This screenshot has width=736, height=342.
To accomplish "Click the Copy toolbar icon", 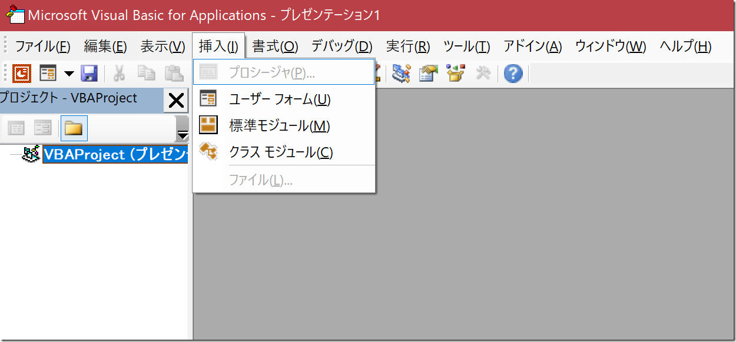I will click(x=146, y=74).
